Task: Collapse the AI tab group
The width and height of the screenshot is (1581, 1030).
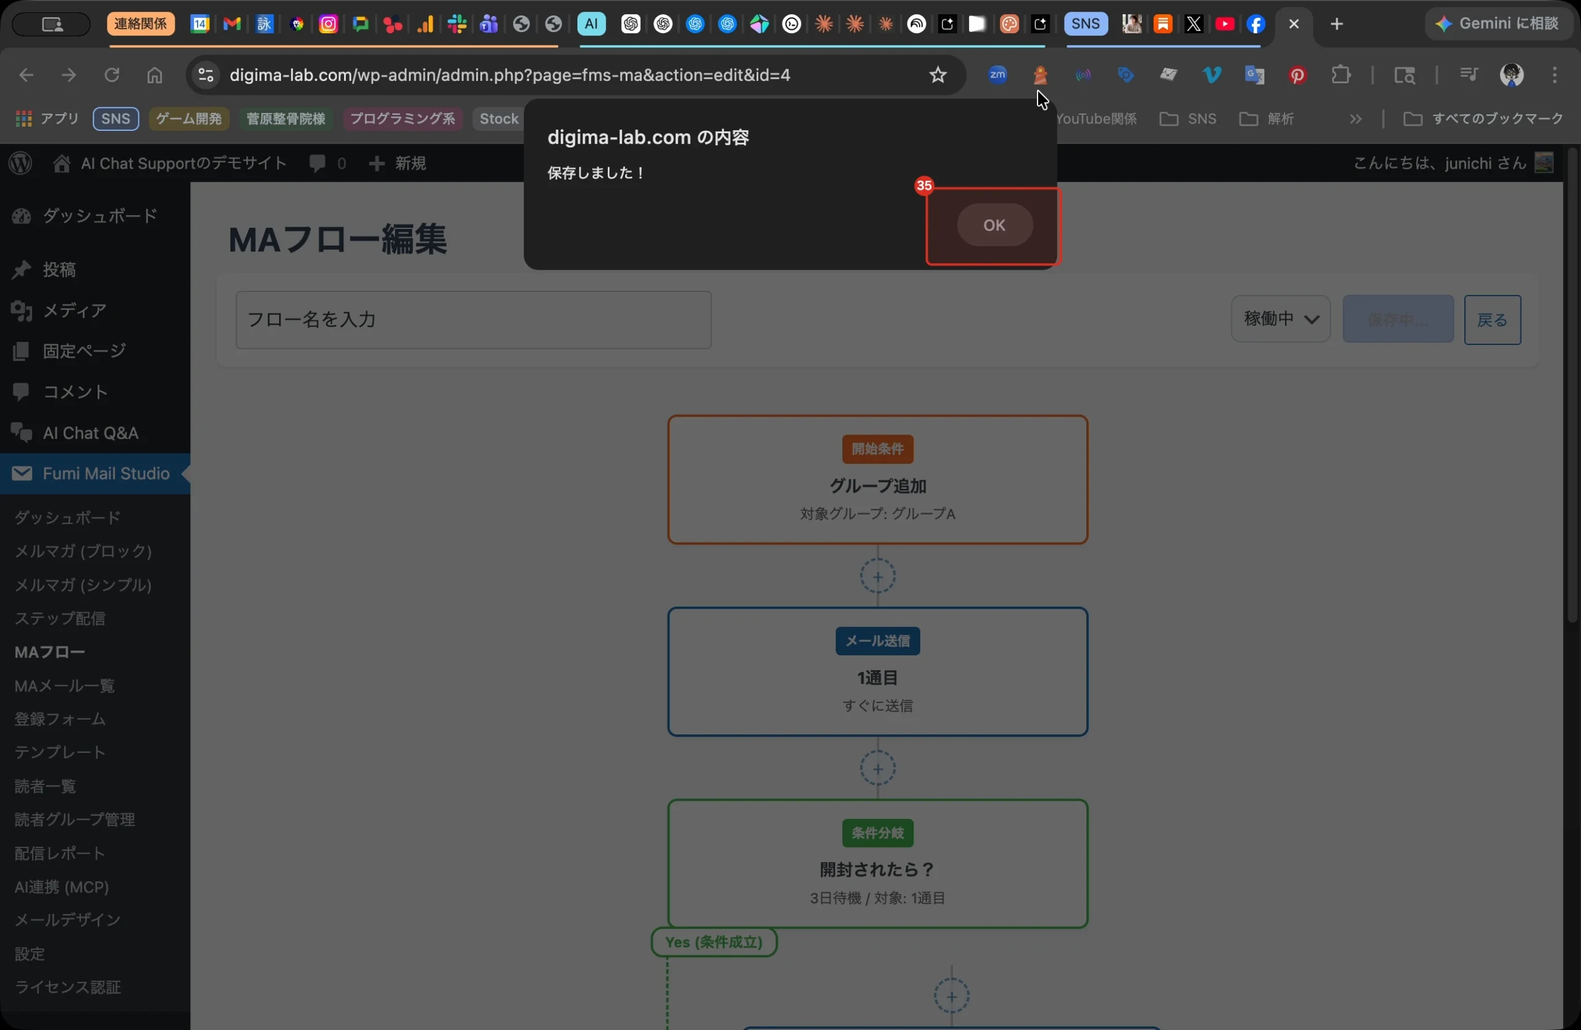Action: point(591,24)
